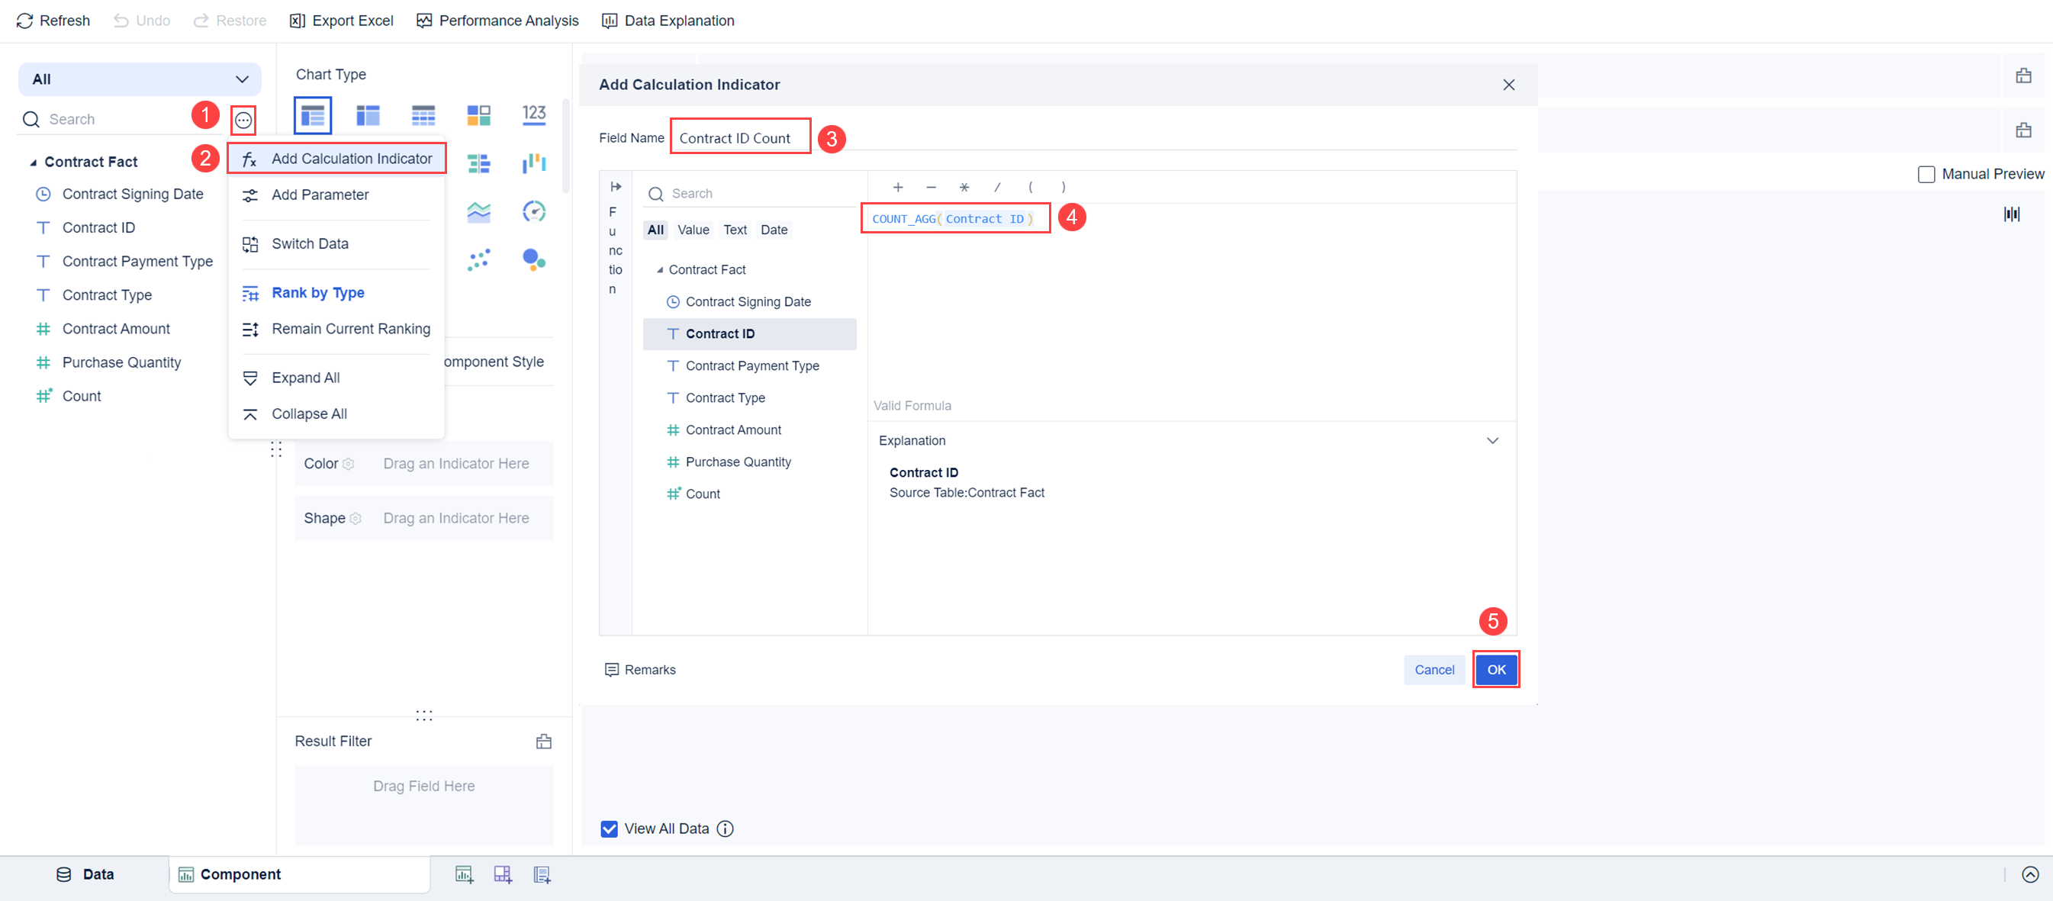Switch to the Date tab in the function picker
Screen dimensions: 2053x901
pyautogui.click(x=774, y=230)
